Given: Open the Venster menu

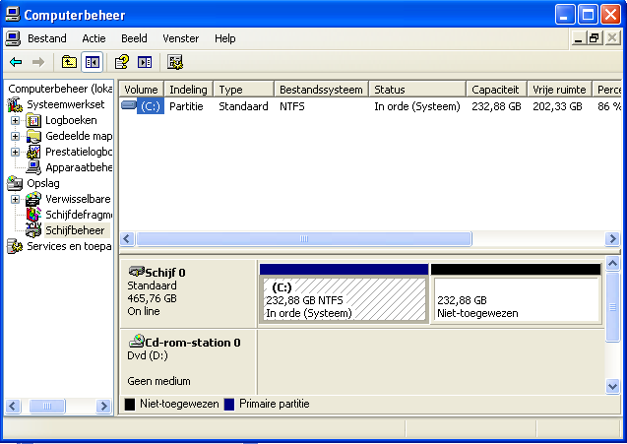Looking at the screenshot, I should tap(181, 38).
